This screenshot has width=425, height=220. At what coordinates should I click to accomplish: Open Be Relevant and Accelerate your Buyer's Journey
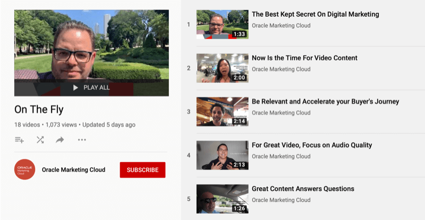pos(325,101)
